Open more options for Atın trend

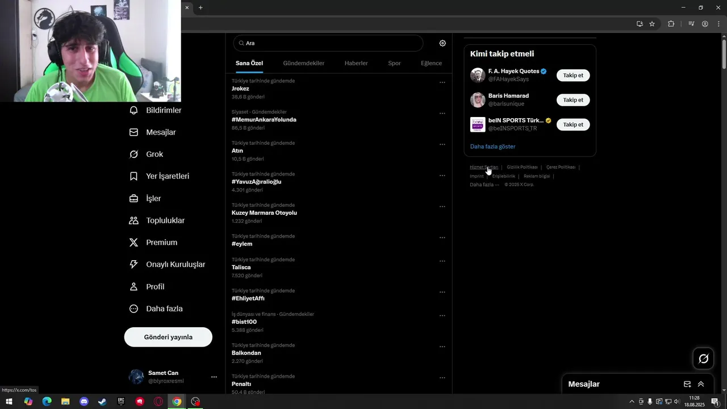[x=442, y=144]
